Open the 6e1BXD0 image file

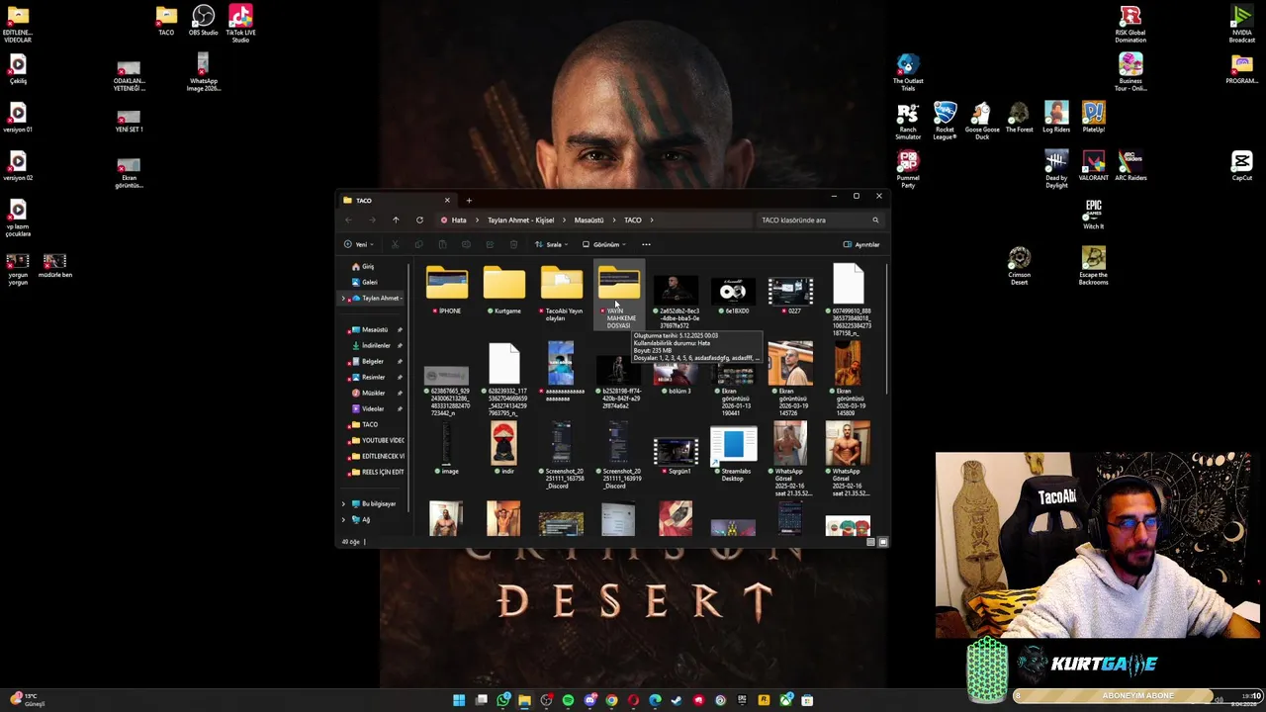pos(734,295)
